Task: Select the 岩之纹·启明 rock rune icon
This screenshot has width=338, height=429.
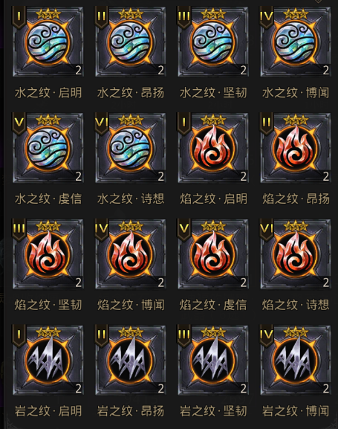Action: (x=48, y=361)
